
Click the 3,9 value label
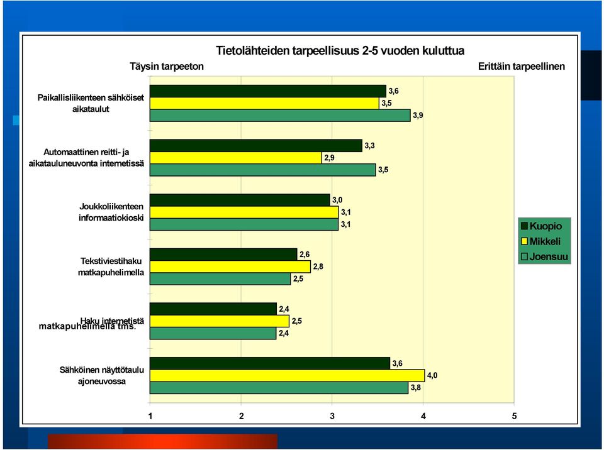tap(418, 116)
